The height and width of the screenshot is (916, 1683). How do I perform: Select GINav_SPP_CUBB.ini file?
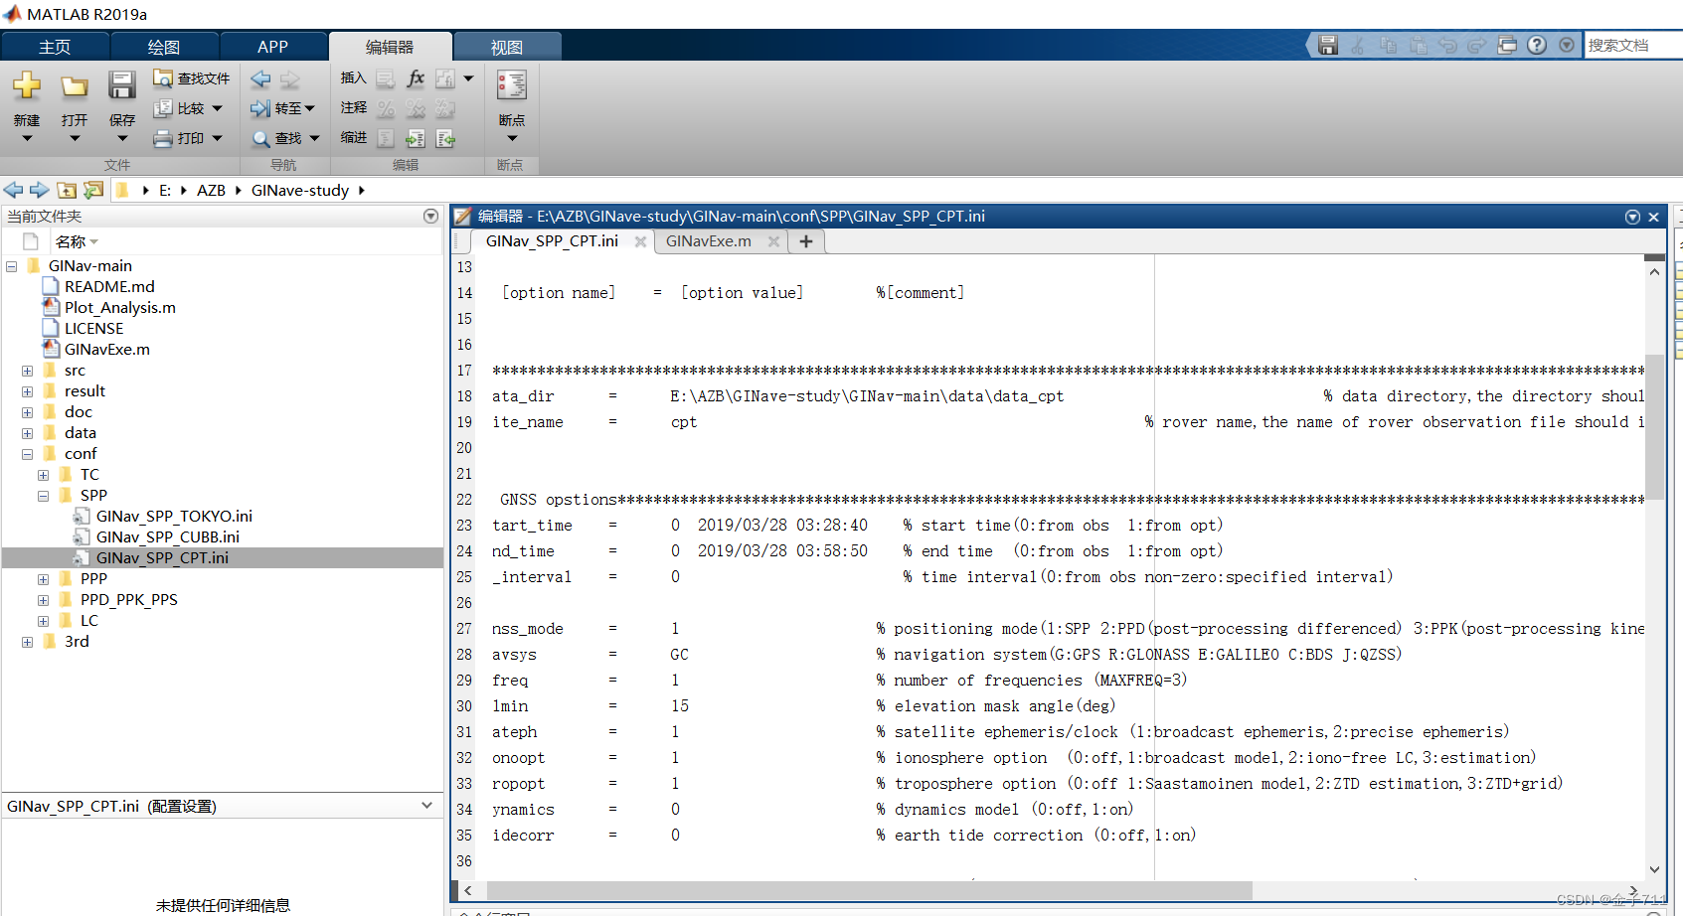(168, 537)
